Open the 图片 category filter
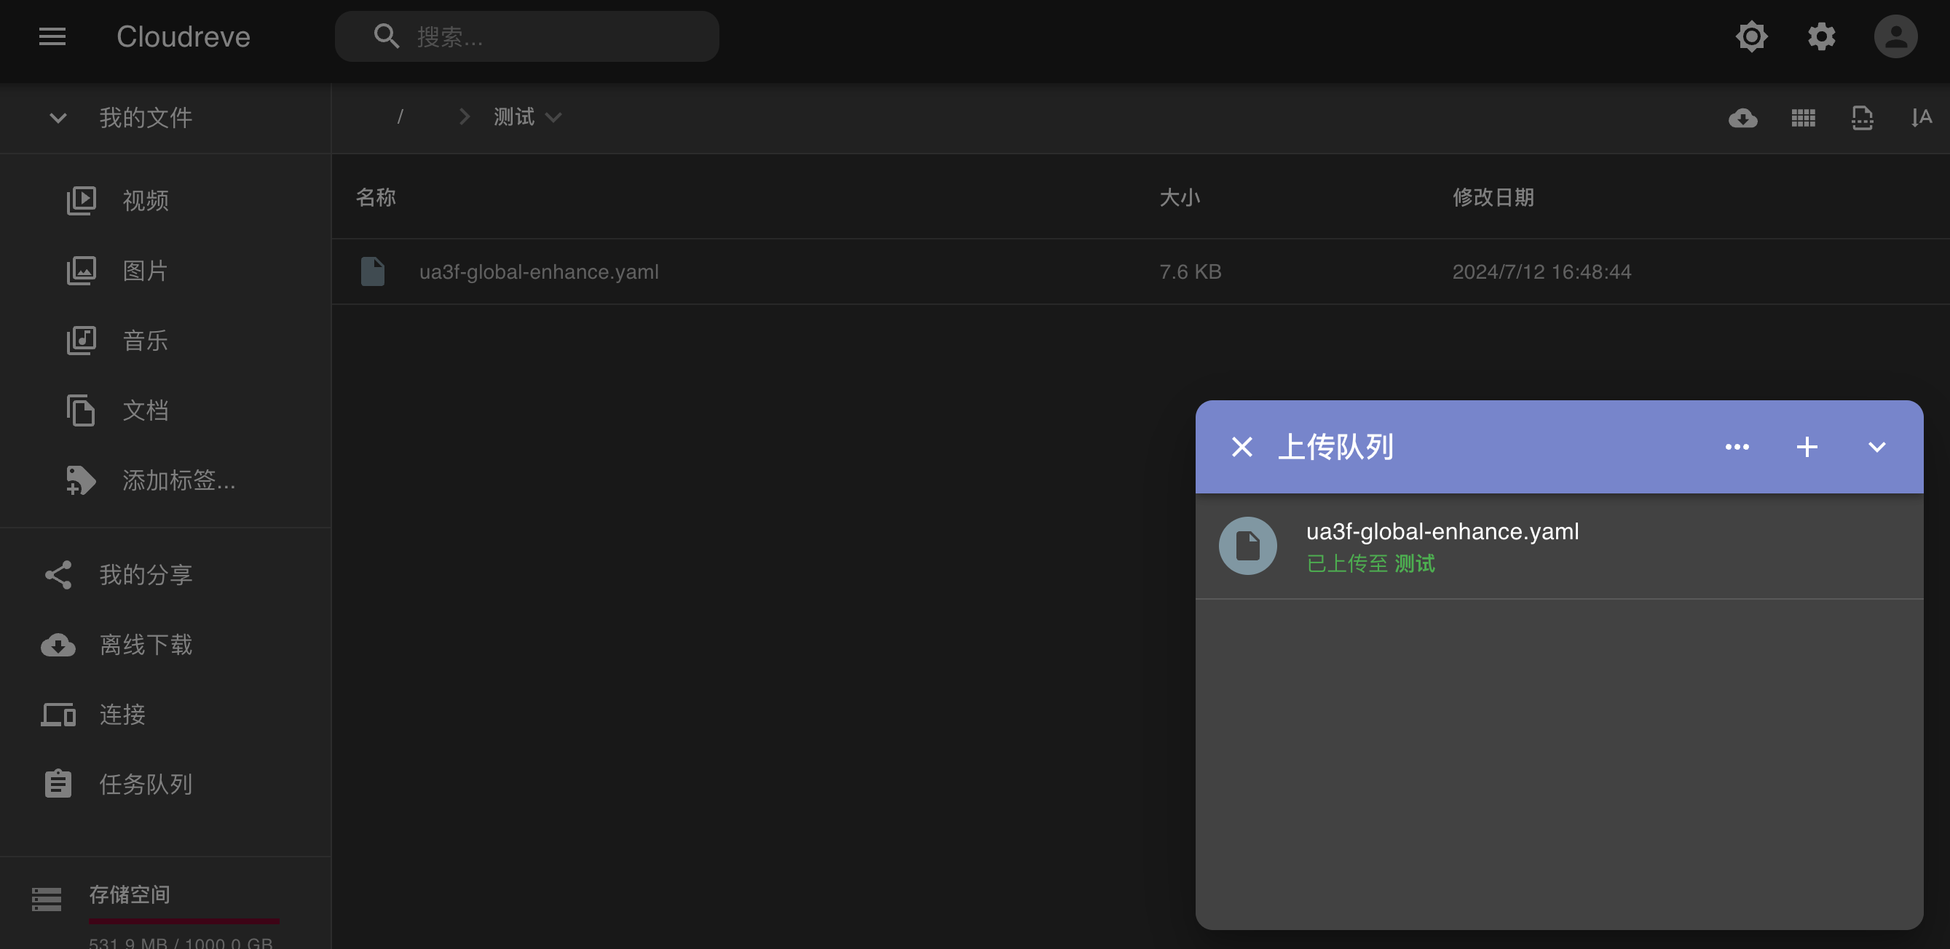 point(146,270)
